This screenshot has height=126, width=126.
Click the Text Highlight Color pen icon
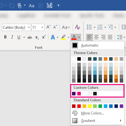pyautogui.click(x=63, y=37)
